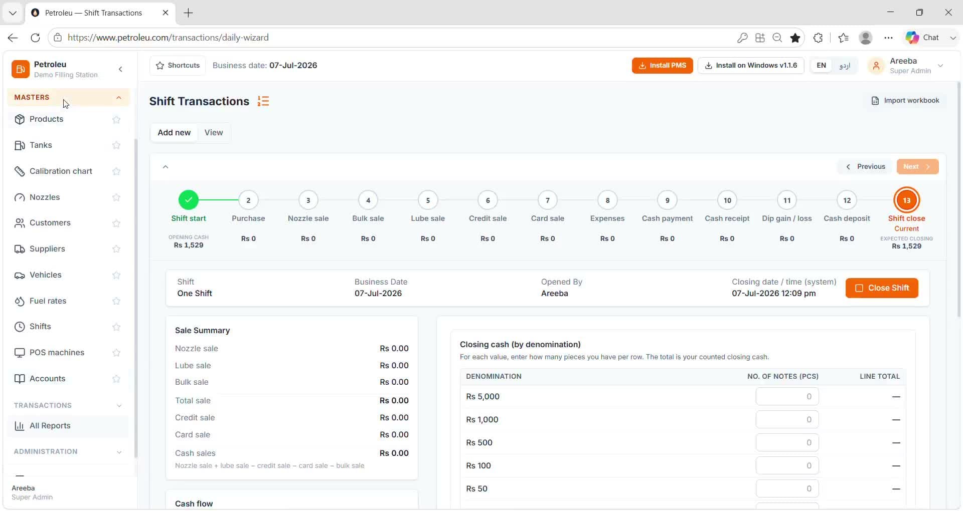
Task: Star the Nozzles menu item
Action: tap(116, 197)
